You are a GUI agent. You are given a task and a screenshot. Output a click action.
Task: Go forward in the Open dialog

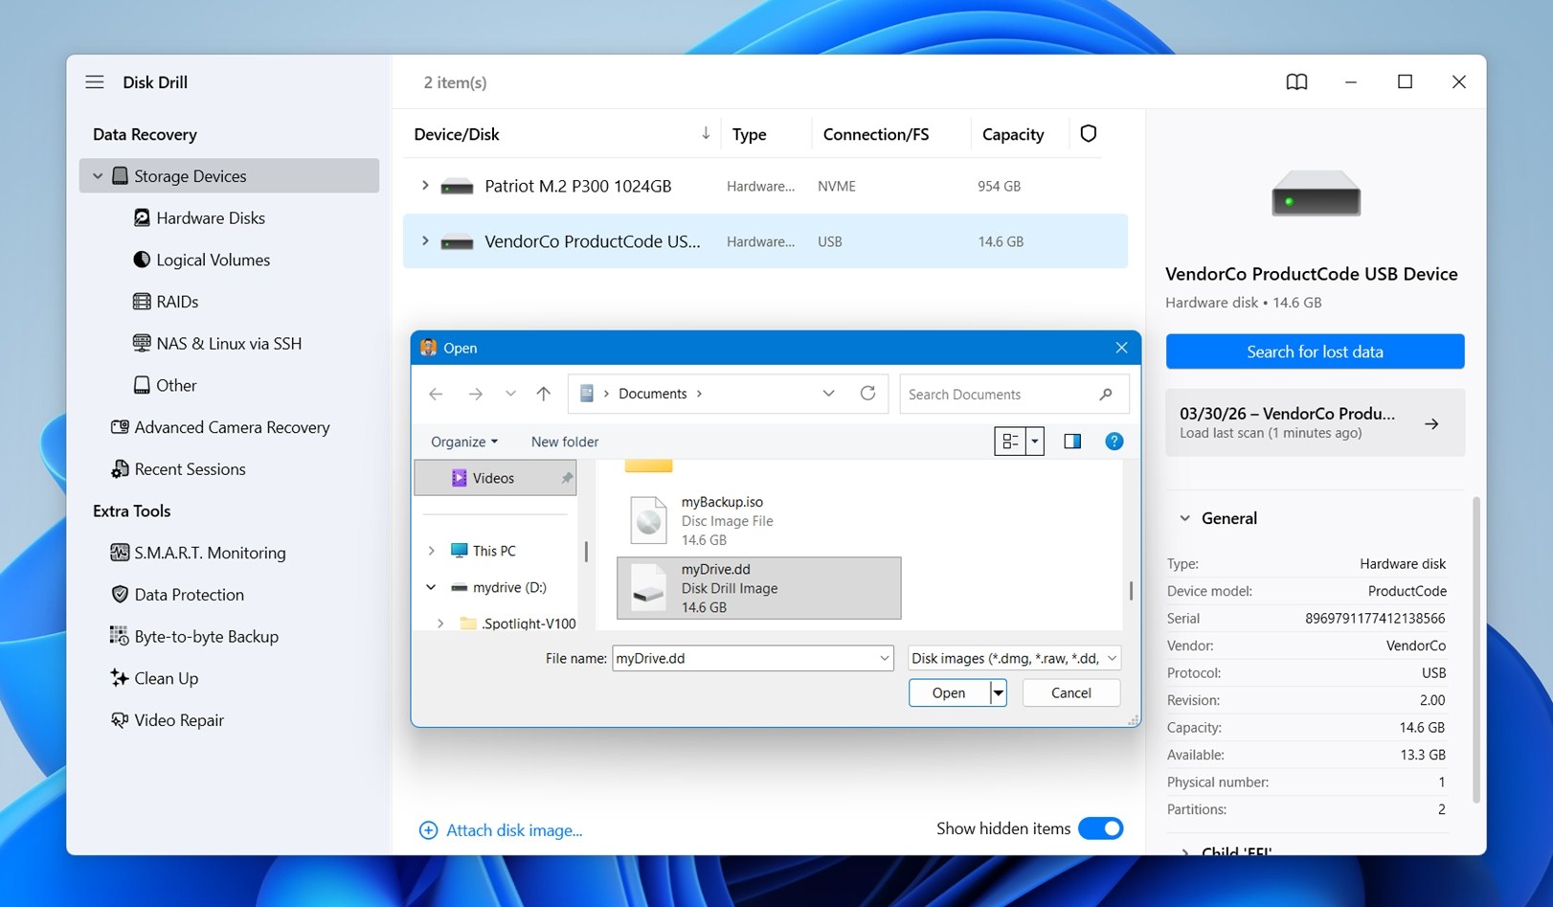(475, 394)
